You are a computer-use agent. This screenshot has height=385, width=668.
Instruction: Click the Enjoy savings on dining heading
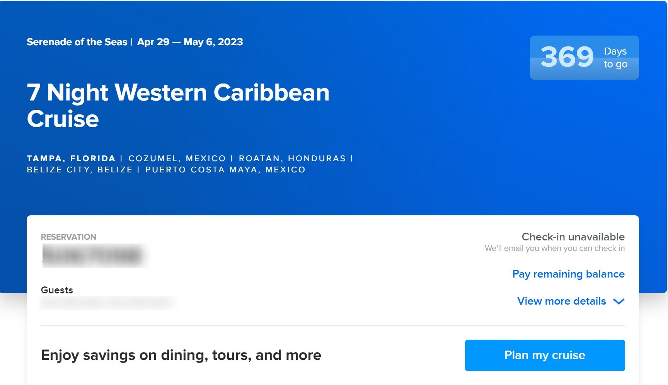point(181,355)
